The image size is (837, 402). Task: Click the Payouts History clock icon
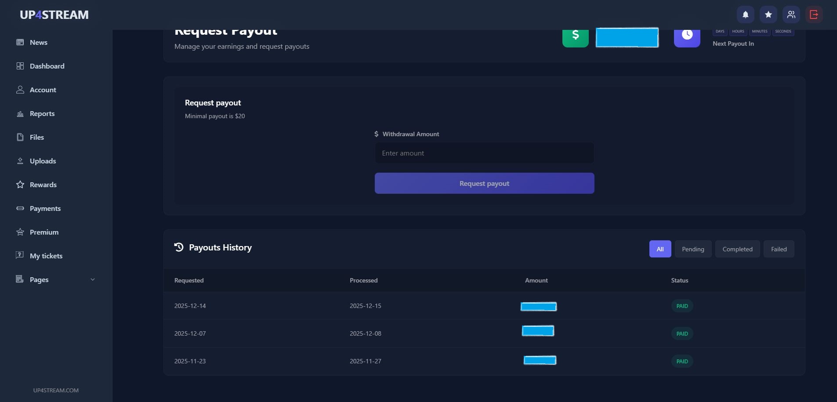pyautogui.click(x=179, y=247)
